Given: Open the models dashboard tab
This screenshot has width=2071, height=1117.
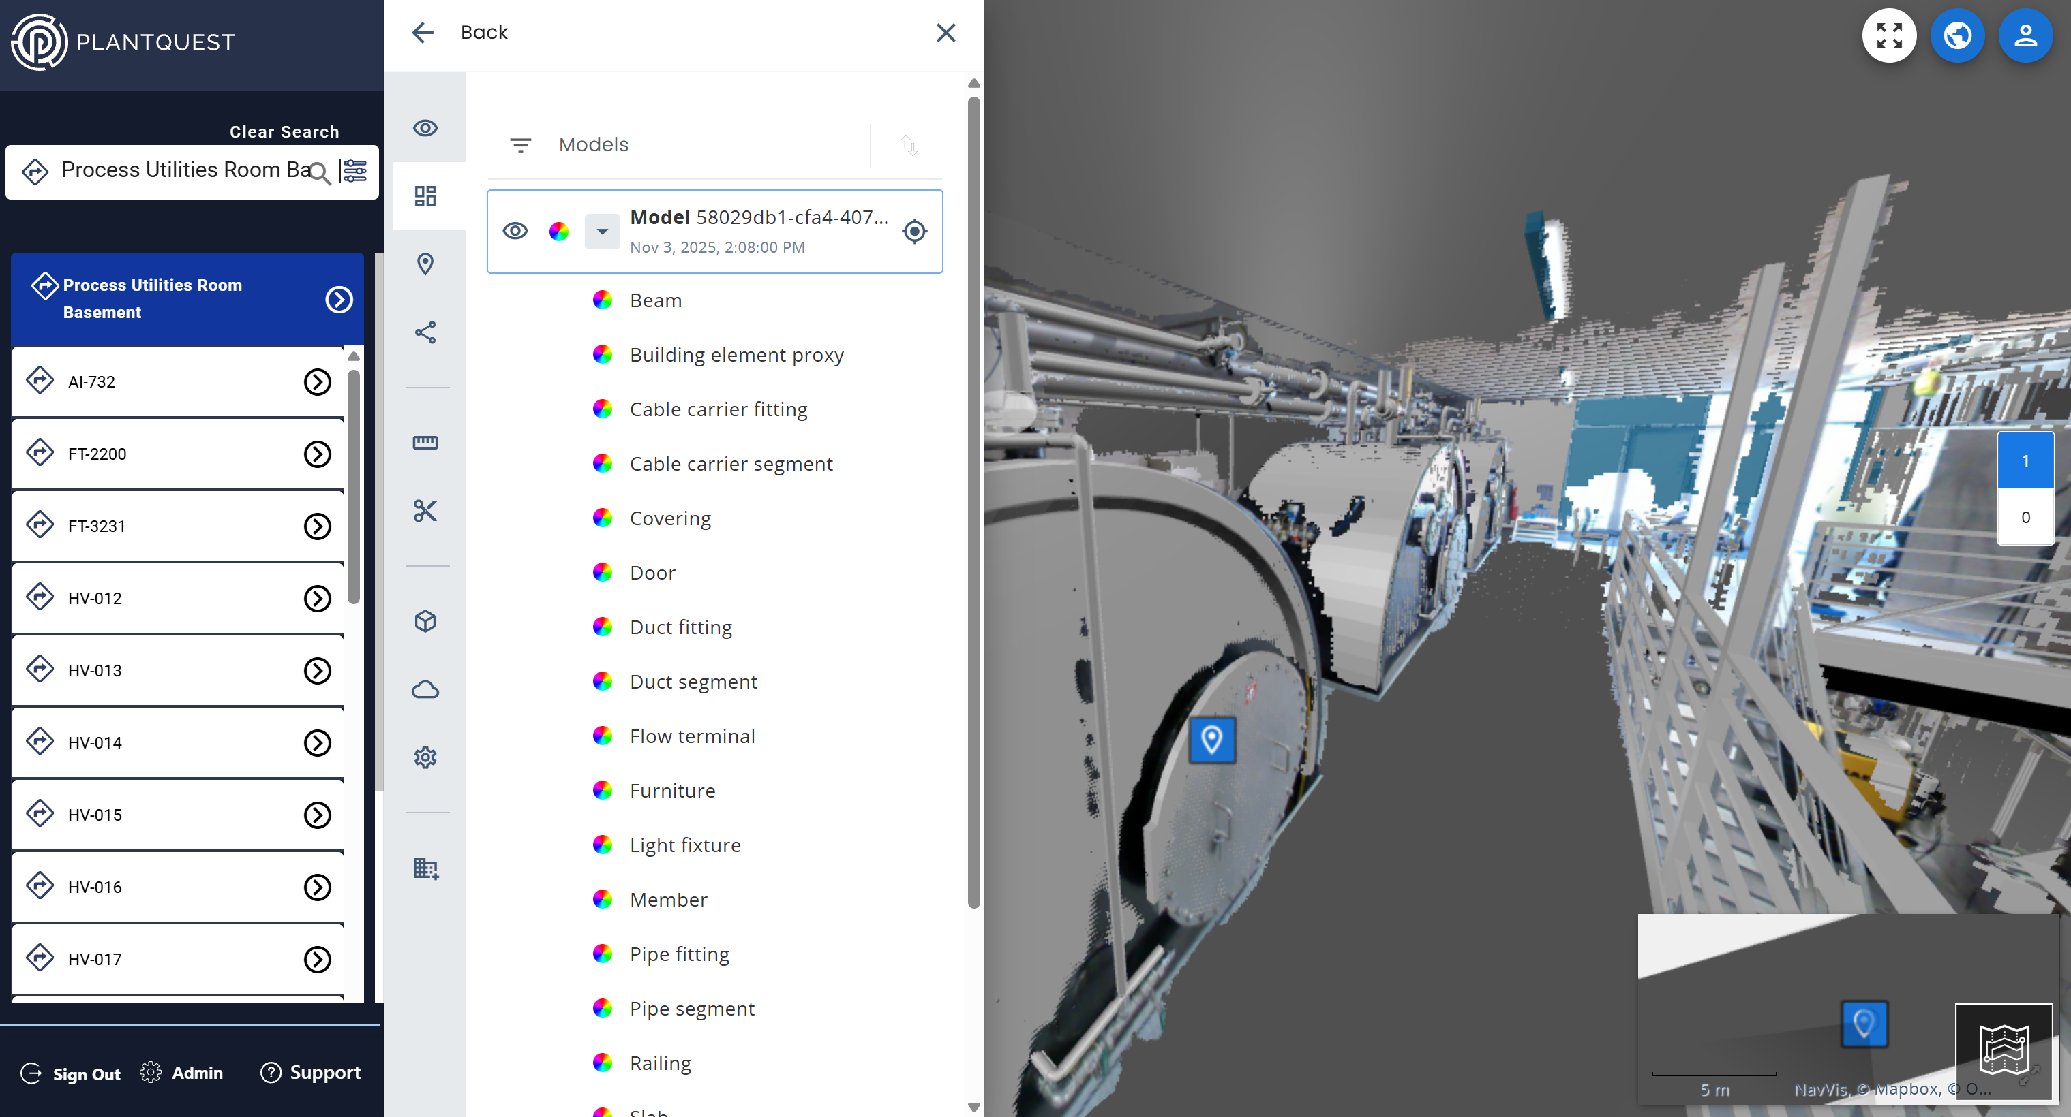Looking at the screenshot, I should click(x=425, y=196).
